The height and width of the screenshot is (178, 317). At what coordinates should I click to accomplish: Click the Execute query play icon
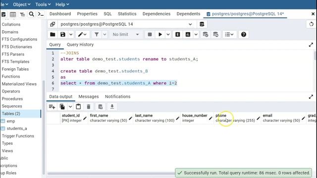point(160,35)
